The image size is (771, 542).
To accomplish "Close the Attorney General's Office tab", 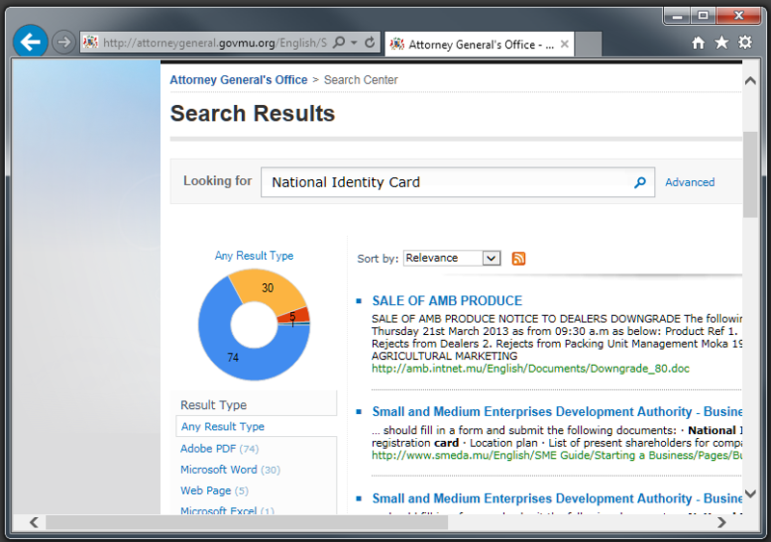I will point(565,44).
